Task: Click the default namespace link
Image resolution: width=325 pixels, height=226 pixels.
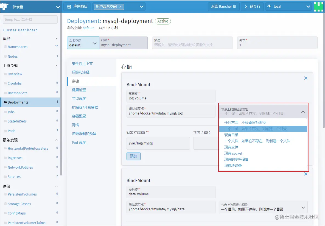Action: click(88, 28)
